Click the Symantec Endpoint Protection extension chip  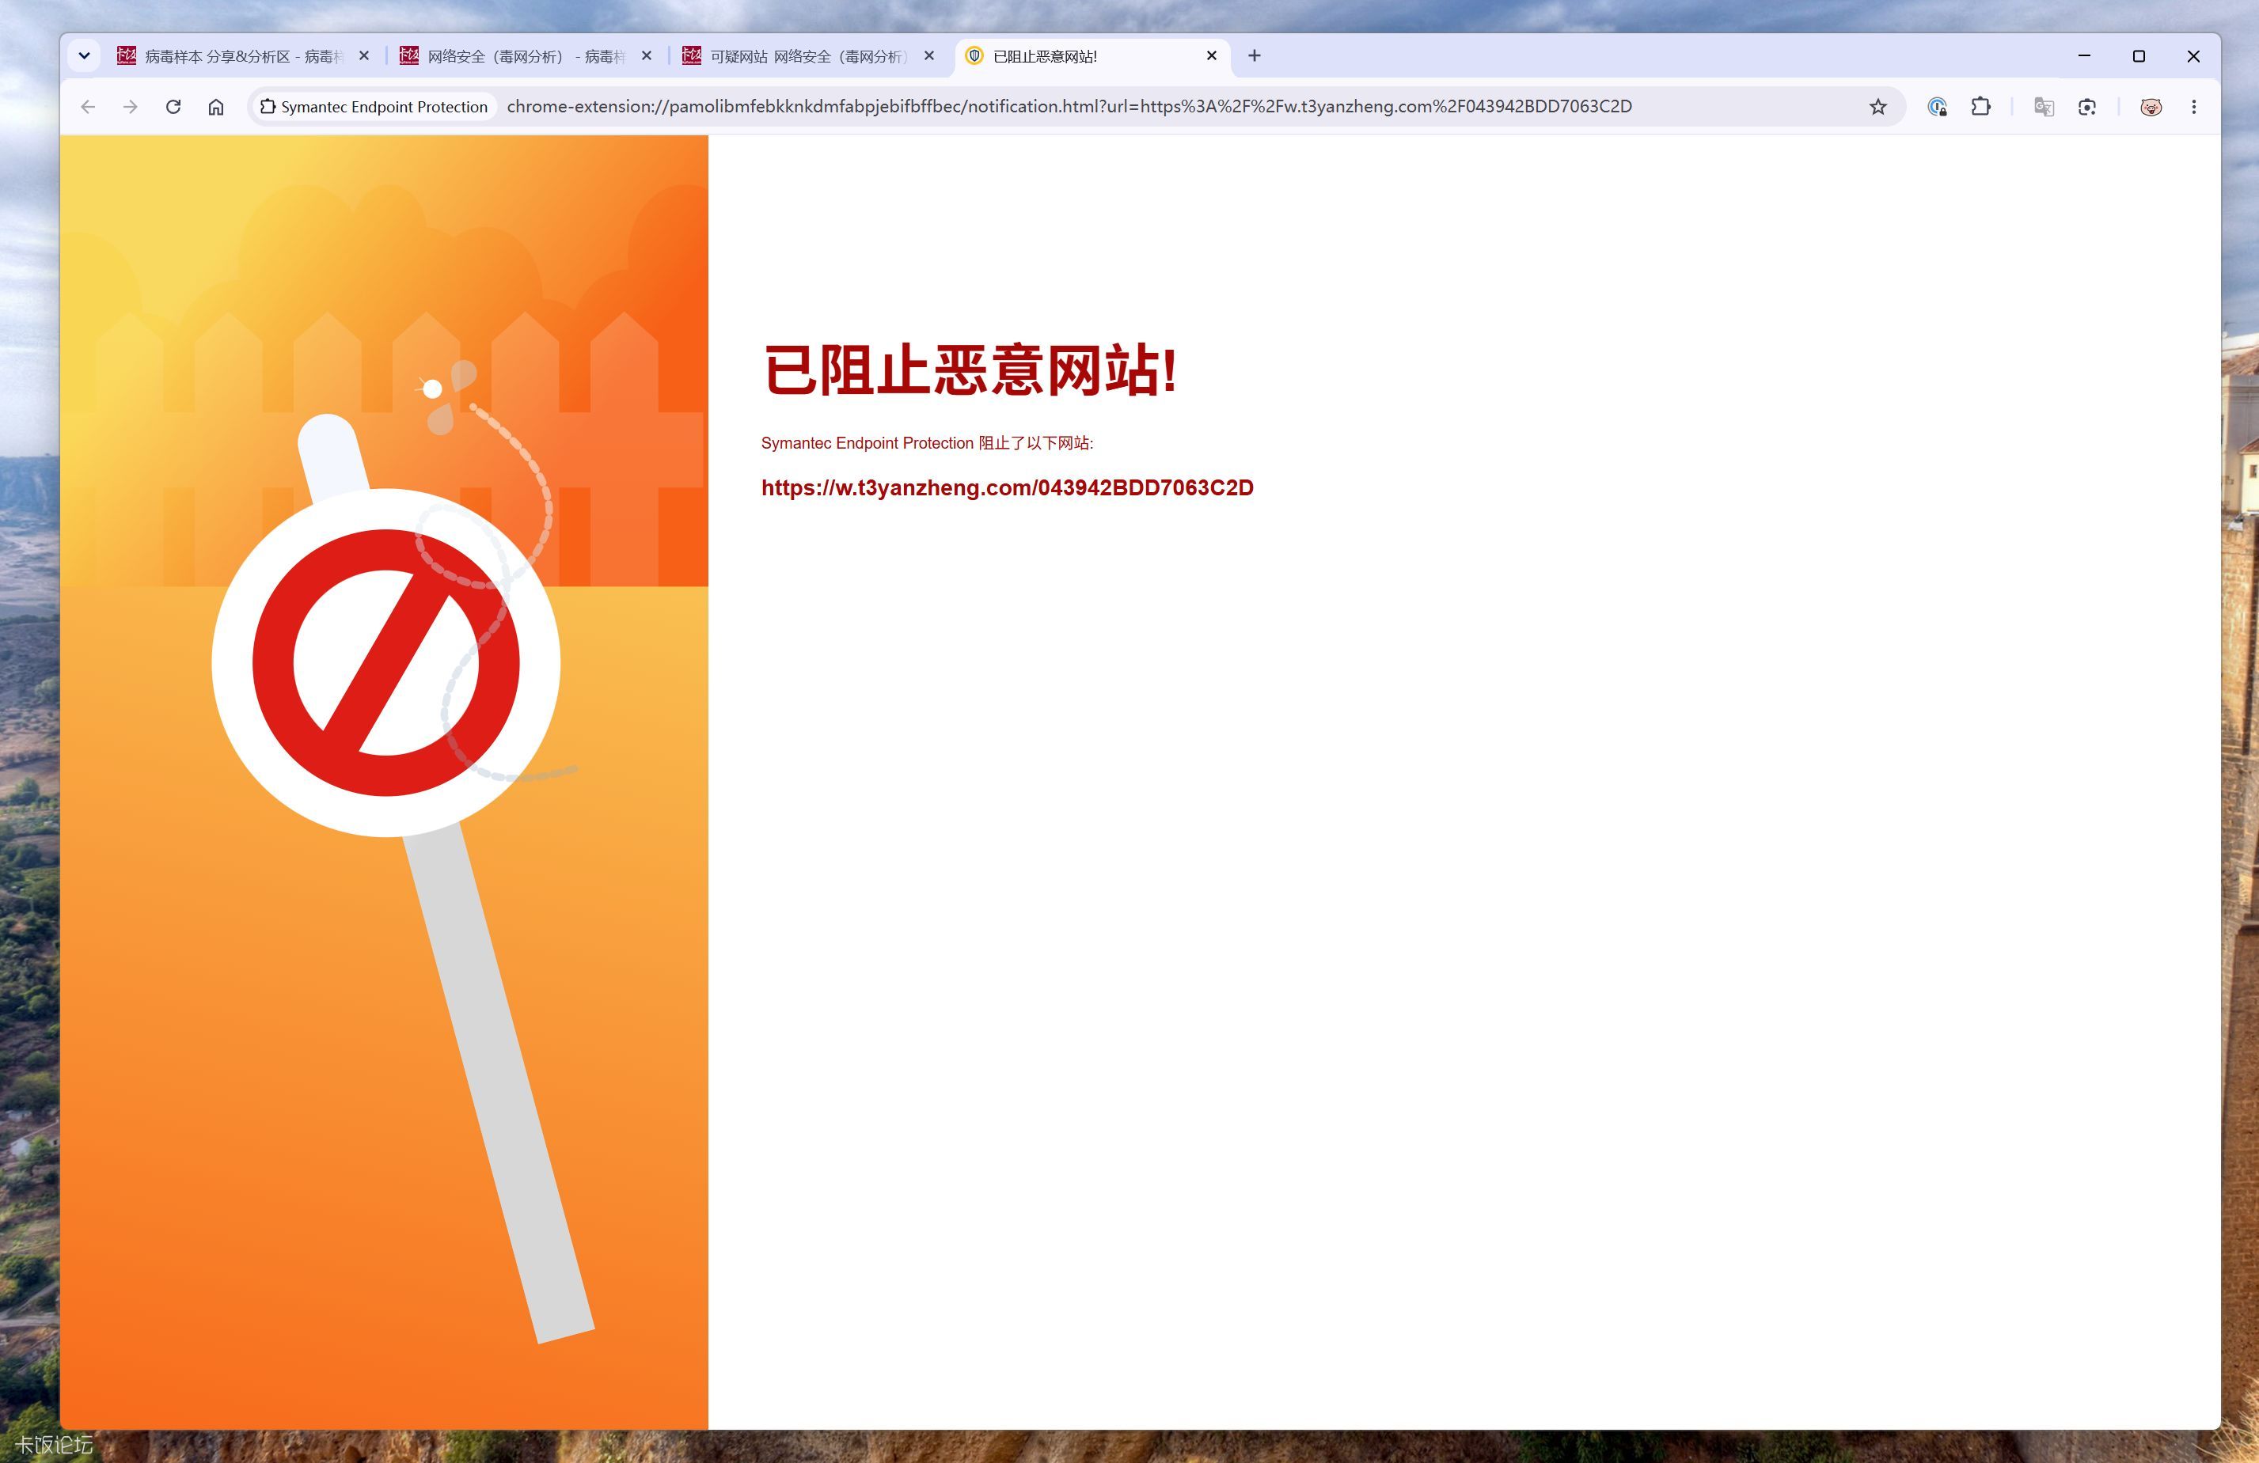click(374, 106)
